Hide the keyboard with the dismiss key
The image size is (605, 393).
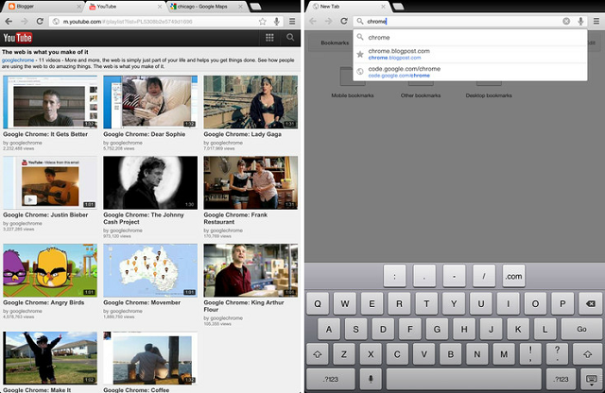pyautogui.click(x=591, y=380)
